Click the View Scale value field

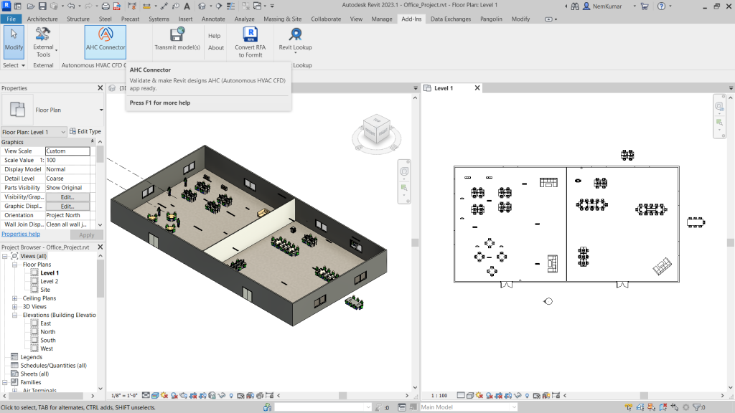pos(67,151)
